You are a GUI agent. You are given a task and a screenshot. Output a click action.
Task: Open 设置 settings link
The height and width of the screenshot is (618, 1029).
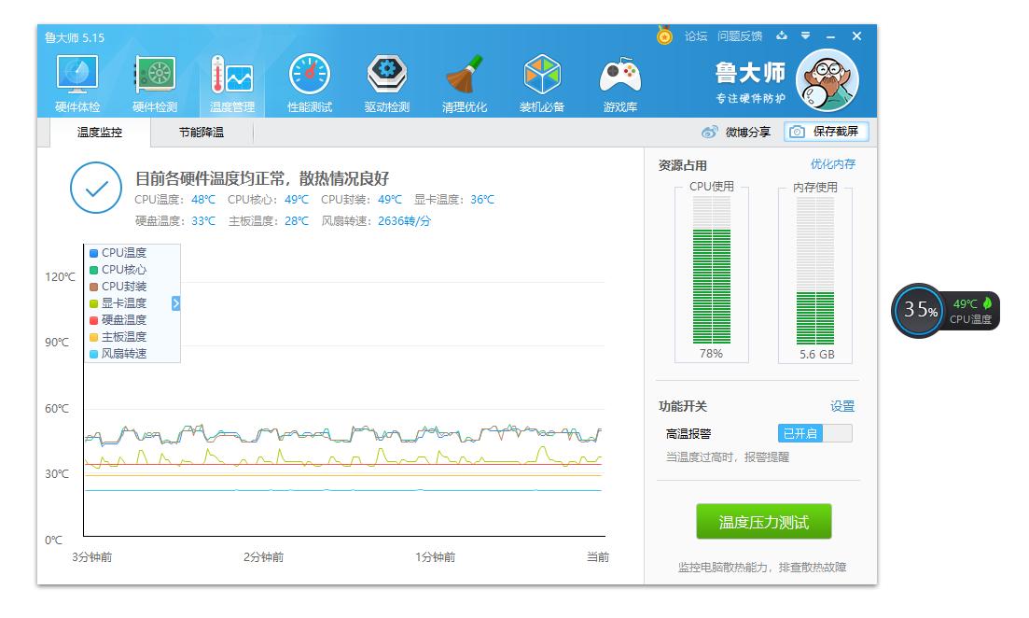[x=842, y=406]
